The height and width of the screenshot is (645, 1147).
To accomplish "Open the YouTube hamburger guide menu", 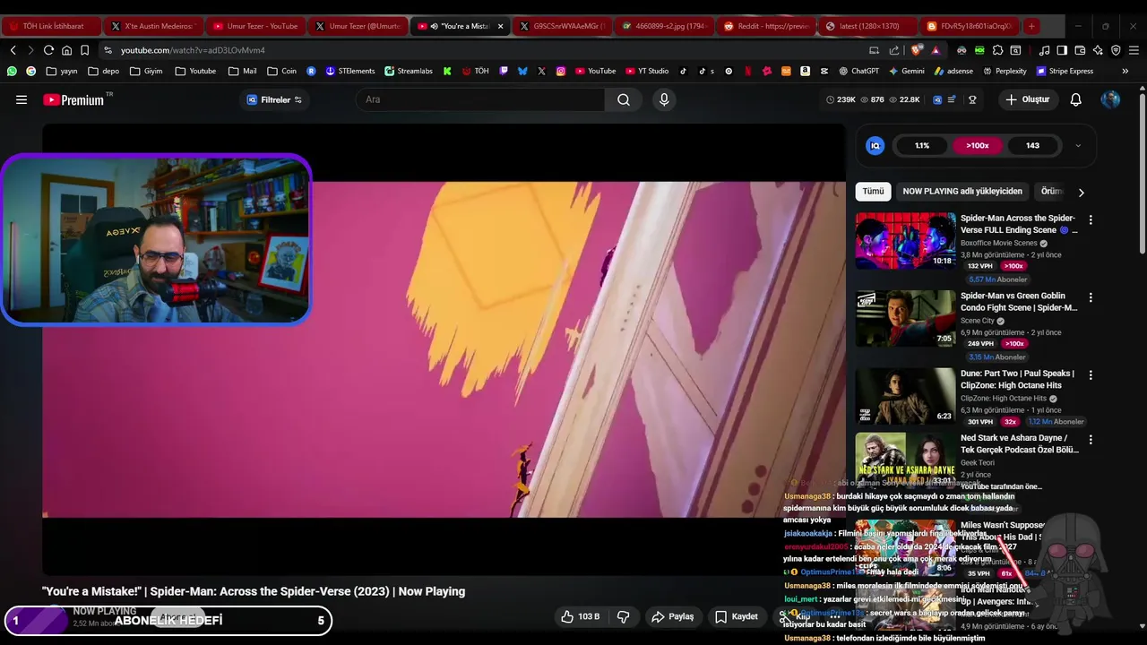I will (x=22, y=99).
